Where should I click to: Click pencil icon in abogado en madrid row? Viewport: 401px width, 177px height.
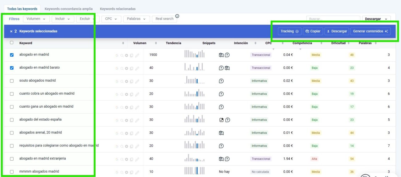[137, 56]
